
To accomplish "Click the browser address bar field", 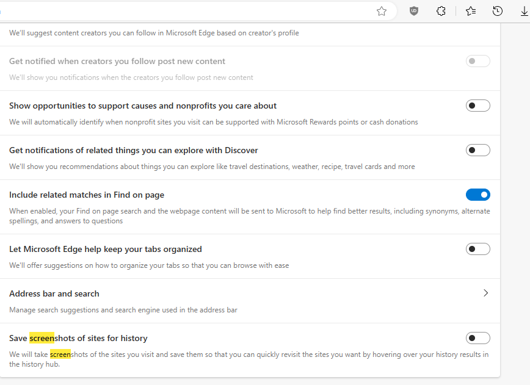I will click(x=183, y=11).
